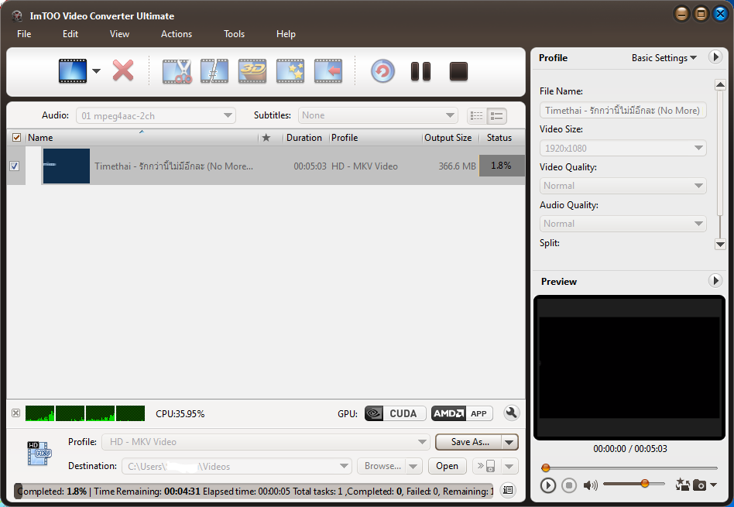
Task: Open the Destination path dropdown
Action: click(x=237, y=466)
